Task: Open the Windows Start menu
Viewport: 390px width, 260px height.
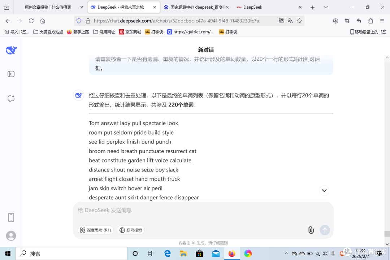Action: pos(8,253)
